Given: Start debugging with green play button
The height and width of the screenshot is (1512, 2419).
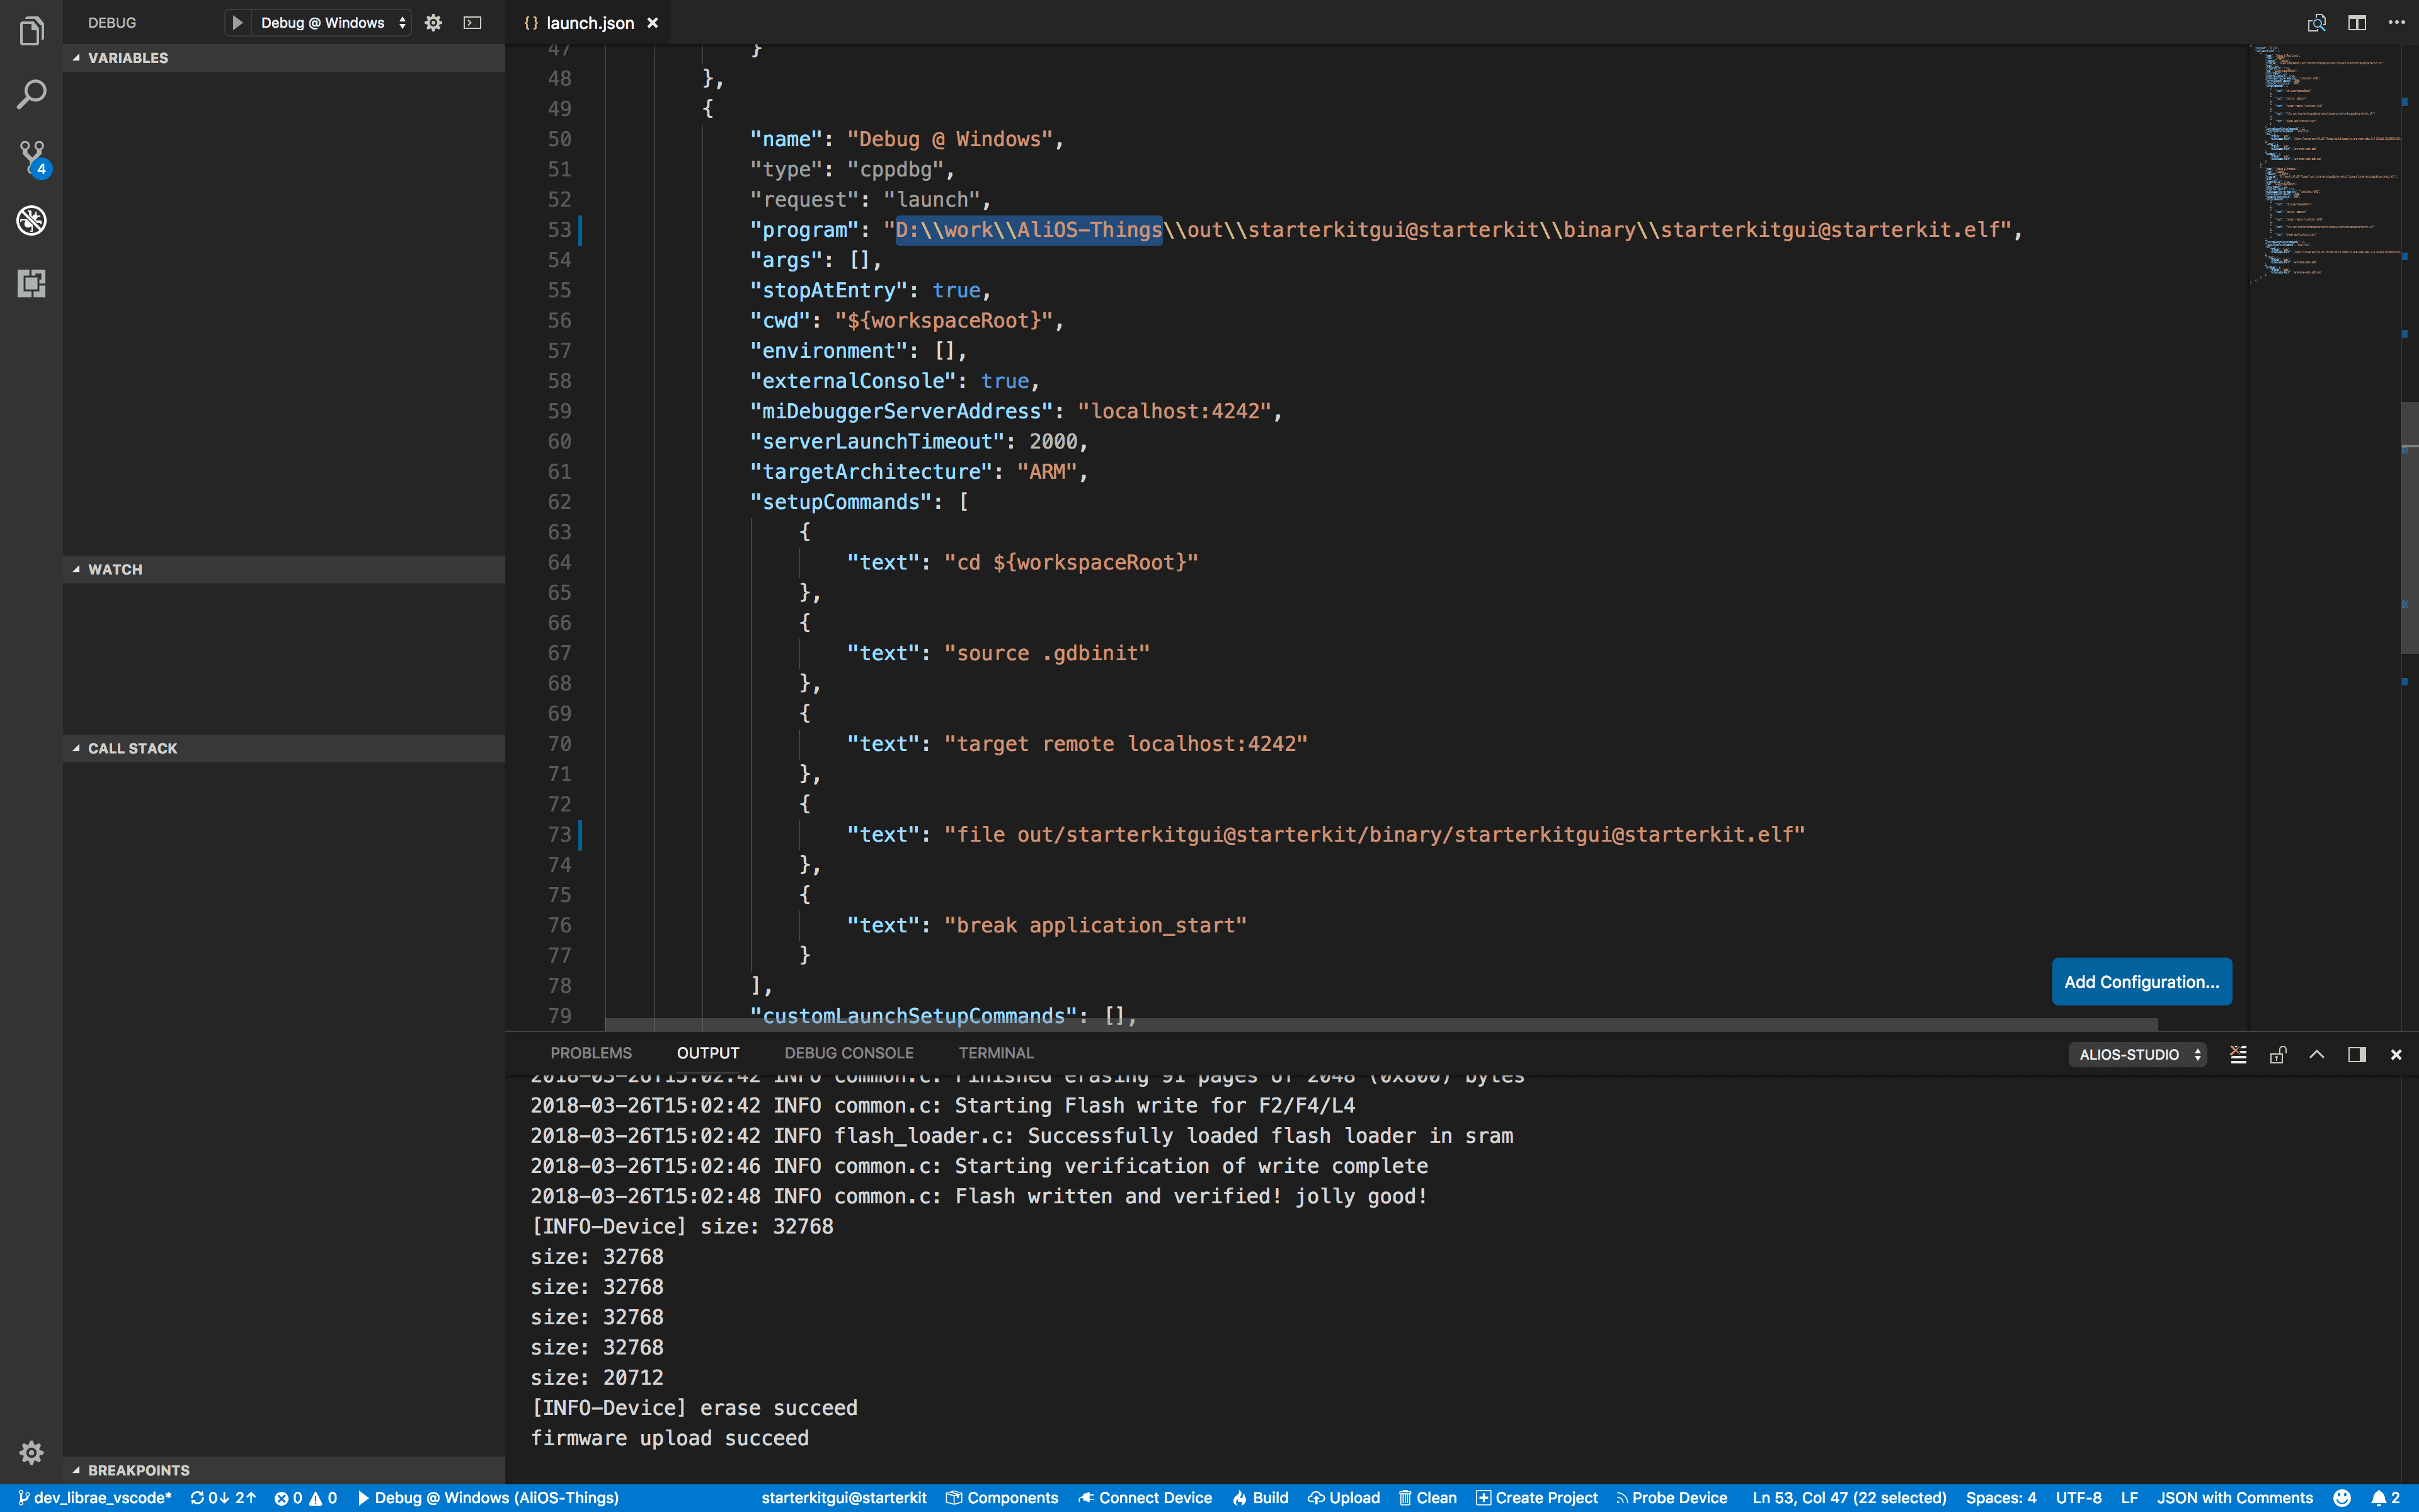Looking at the screenshot, I should [x=237, y=22].
